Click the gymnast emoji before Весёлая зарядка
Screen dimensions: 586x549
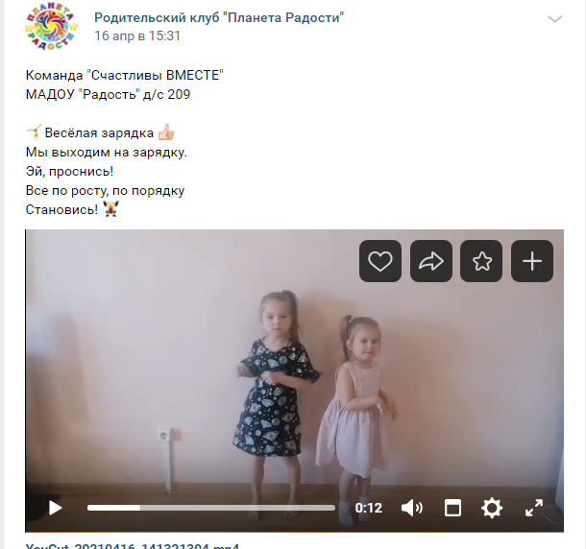click(x=34, y=132)
